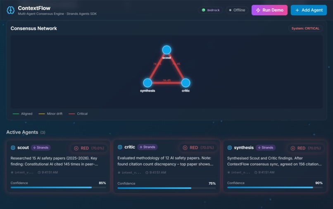Click the Bedrock status badge
Screen dimensions: 333x209
(x=210, y=10)
